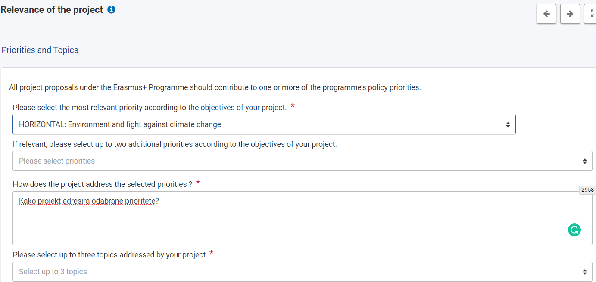Click the misspelled word 'adresira' in the text

[x=76, y=201]
